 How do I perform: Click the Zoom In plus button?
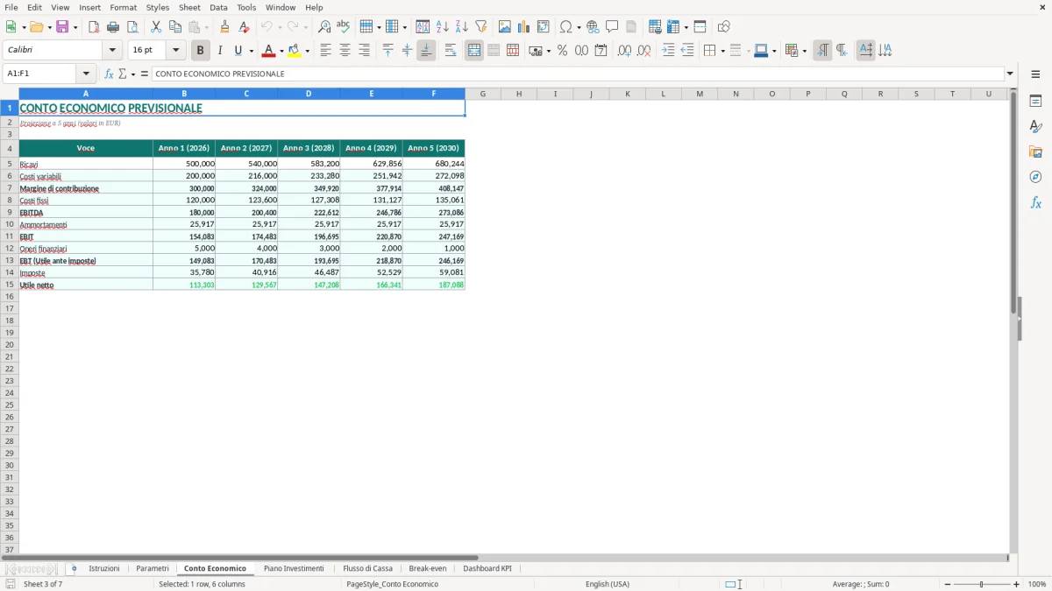[x=1016, y=584]
